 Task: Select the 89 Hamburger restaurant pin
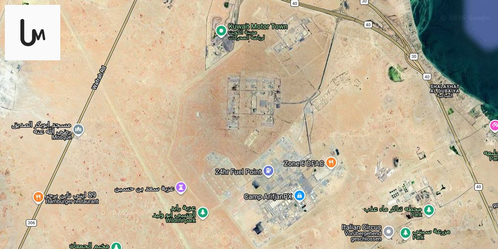tap(38, 197)
